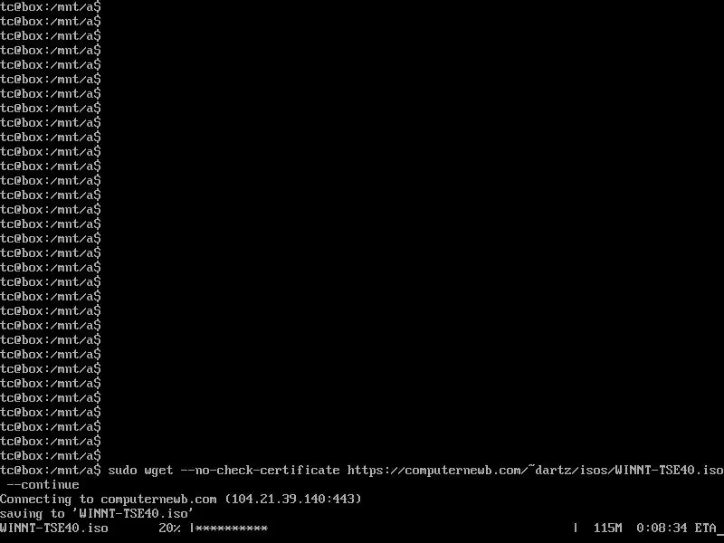Click the last empty prompt above the wget command

[x=51, y=456]
